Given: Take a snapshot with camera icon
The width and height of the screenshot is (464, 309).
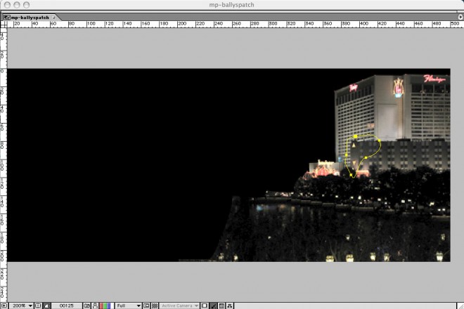Looking at the screenshot, I should (86, 305).
